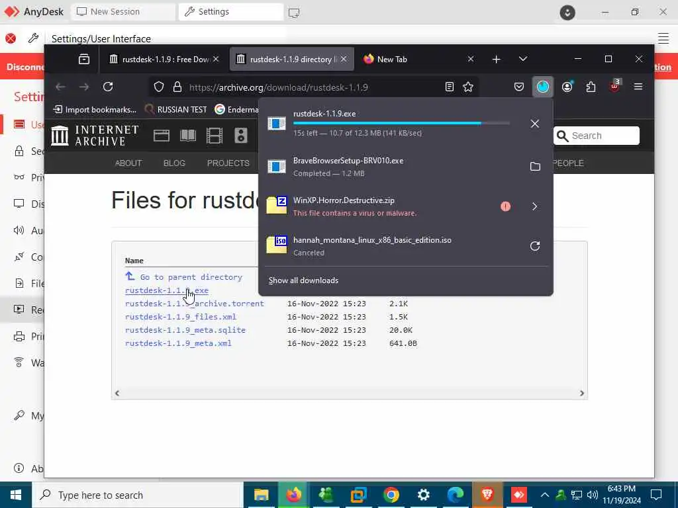This screenshot has height=508, width=678.
Task: Click the Firefox URL address bar
Action: (x=313, y=87)
